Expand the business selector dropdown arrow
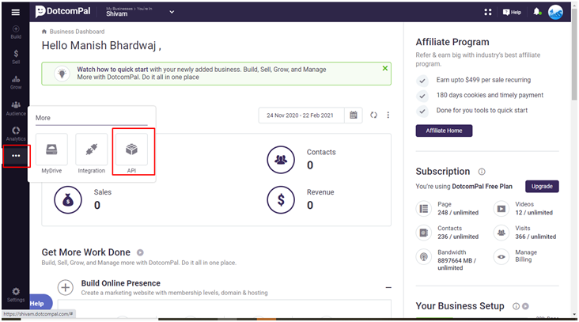Screen dimensions: 579x322 tap(172, 12)
